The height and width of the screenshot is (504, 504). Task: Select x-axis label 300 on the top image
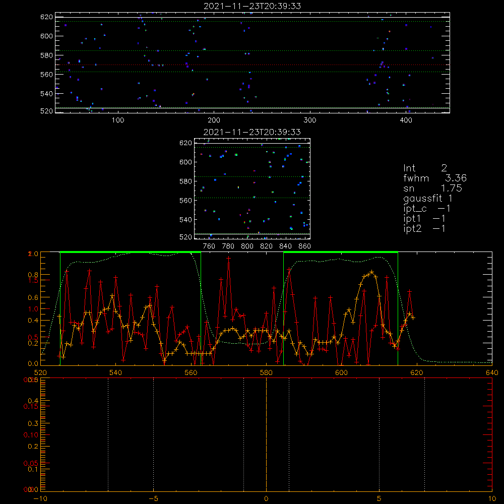(x=310, y=120)
